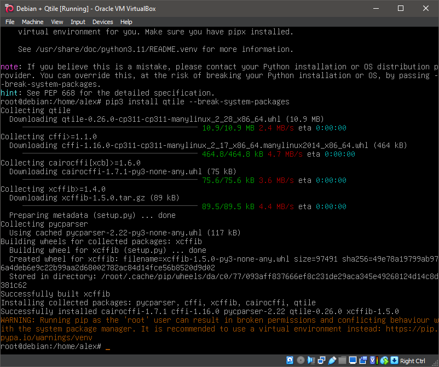Image resolution: width=439 pixels, height=367 pixels.
Task: Click the recording status icon
Action: (x=362, y=360)
